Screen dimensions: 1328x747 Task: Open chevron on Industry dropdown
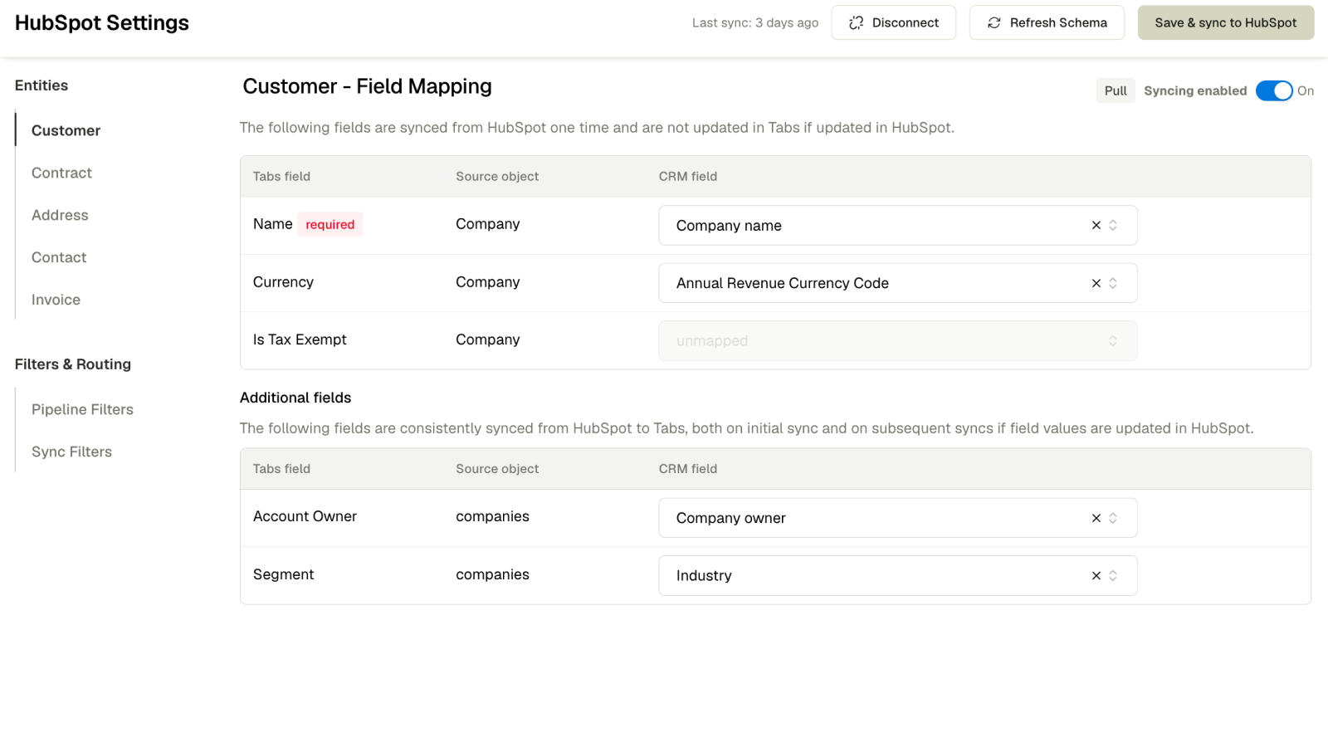tap(1113, 575)
